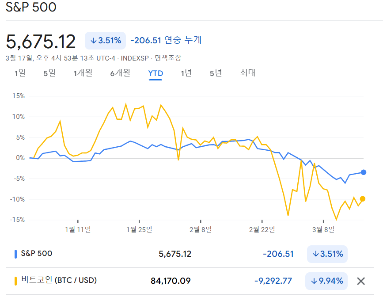
Task: Click the header 3.51% change badge
Action: 105,41
